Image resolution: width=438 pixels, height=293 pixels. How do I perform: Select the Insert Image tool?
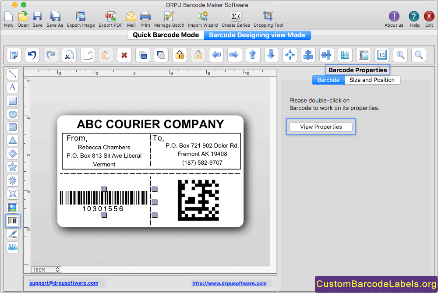(x=13, y=208)
